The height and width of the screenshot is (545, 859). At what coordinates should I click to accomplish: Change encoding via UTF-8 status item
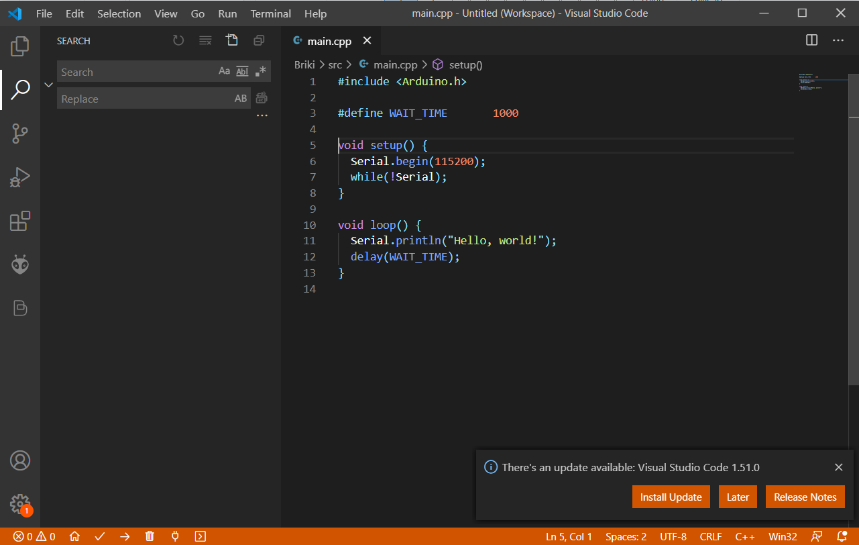(x=673, y=536)
